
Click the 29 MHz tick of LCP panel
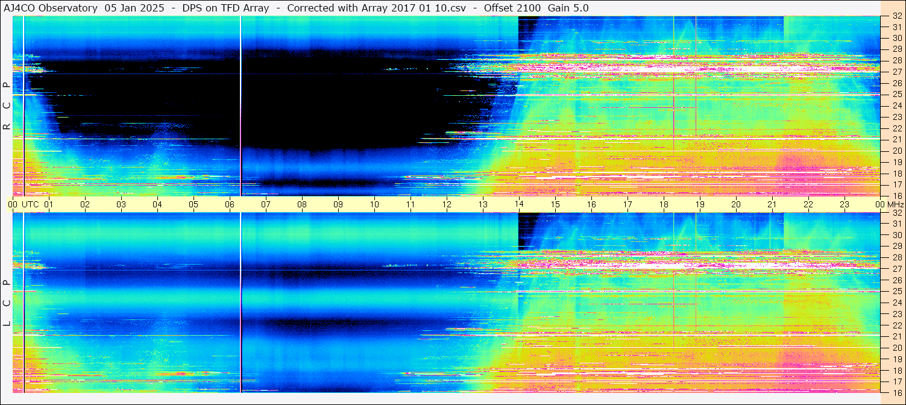[x=896, y=246]
